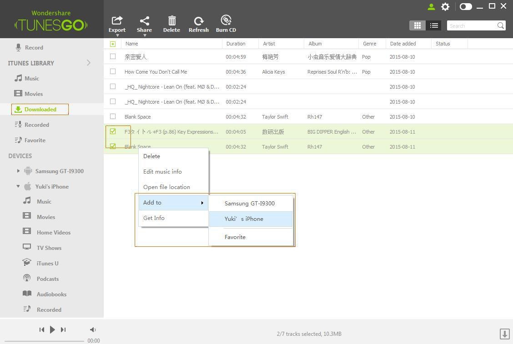
Task: Check the first Nightcore Lean On checkbox
Action: [113, 87]
